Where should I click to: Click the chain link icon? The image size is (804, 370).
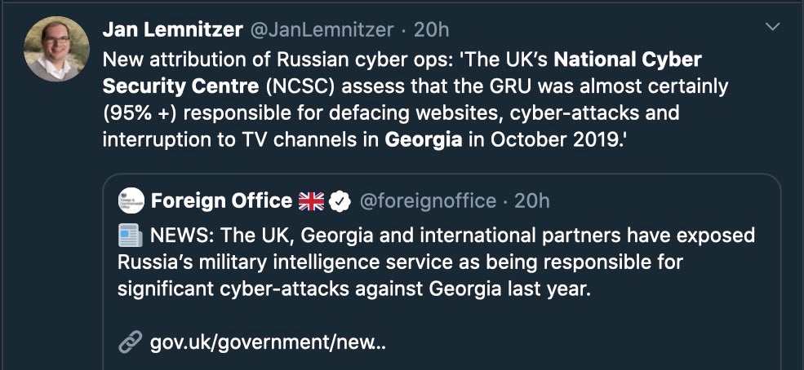pyautogui.click(x=130, y=341)
